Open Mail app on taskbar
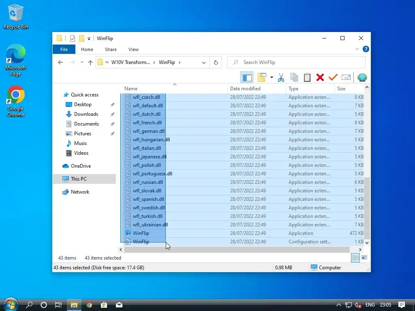 point(119,305)
